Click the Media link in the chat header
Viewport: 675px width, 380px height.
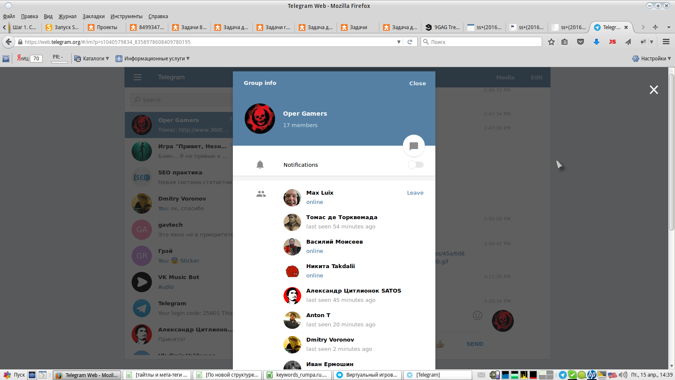(x=505, y=77)
